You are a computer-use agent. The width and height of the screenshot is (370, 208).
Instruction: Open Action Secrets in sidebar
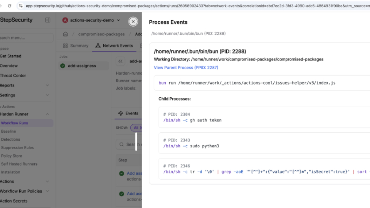click(14, 201)
